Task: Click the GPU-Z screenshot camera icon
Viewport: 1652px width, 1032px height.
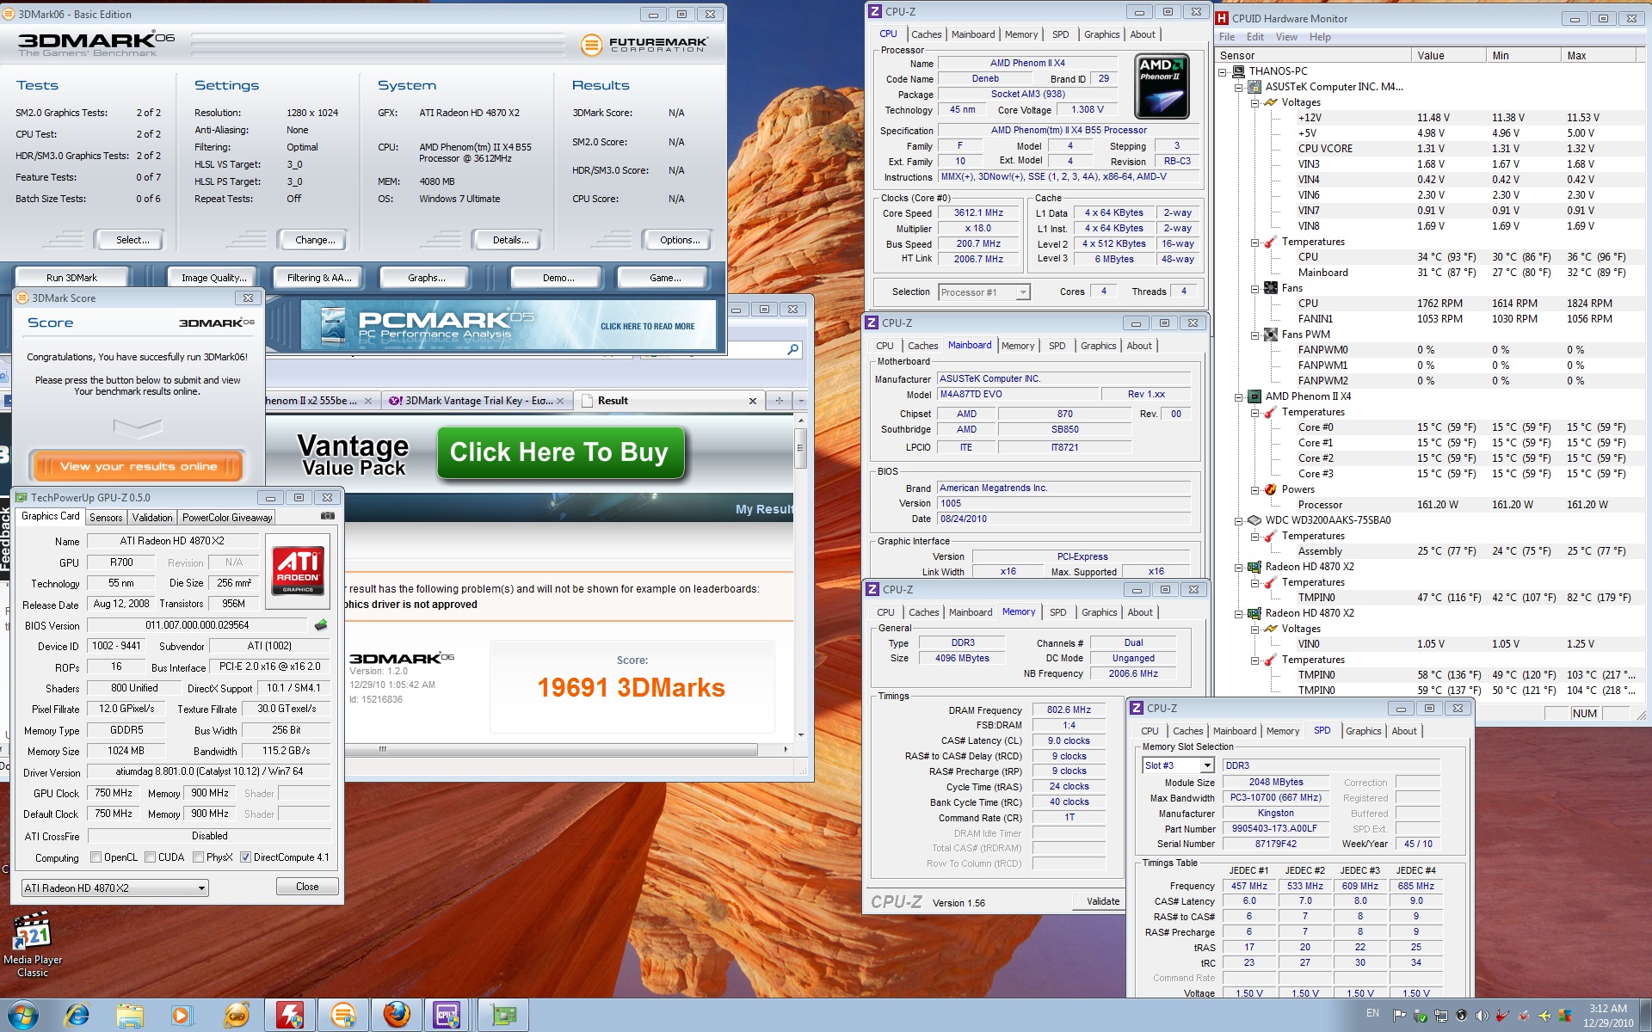Action: coord(327,516)
